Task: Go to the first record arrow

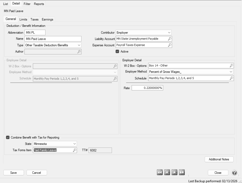Action: (x=160, y=172)
